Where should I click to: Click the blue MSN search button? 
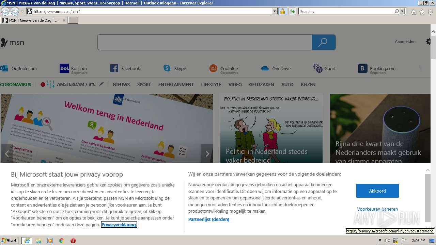click(x=324, y=42)
